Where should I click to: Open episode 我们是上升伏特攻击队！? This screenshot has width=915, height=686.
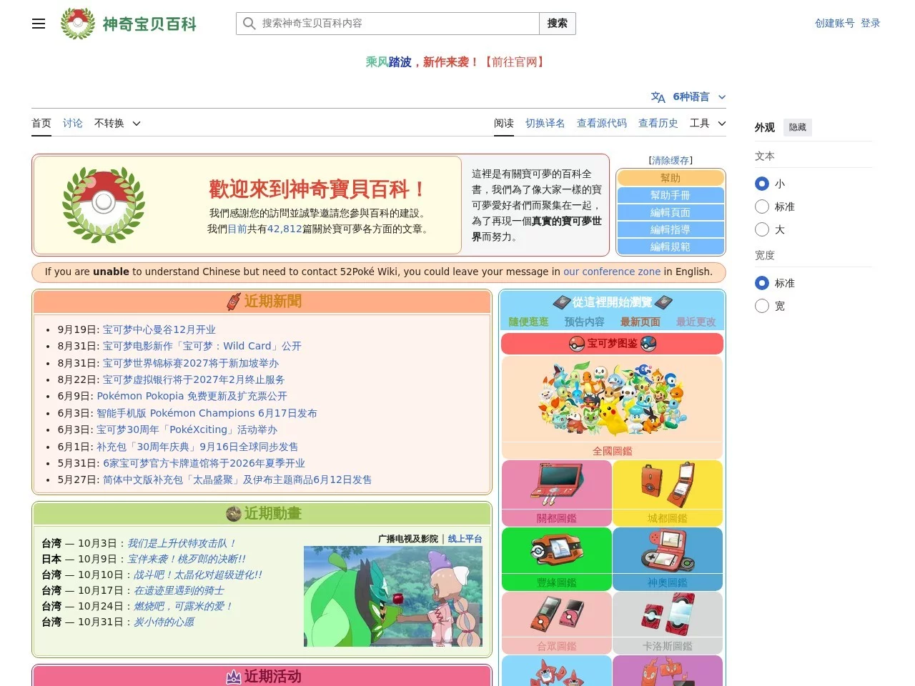(x=182, y=544)
